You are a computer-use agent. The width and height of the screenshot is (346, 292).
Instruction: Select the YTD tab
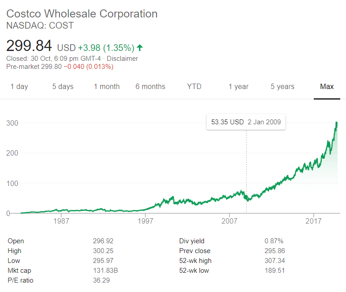(194, 87)
